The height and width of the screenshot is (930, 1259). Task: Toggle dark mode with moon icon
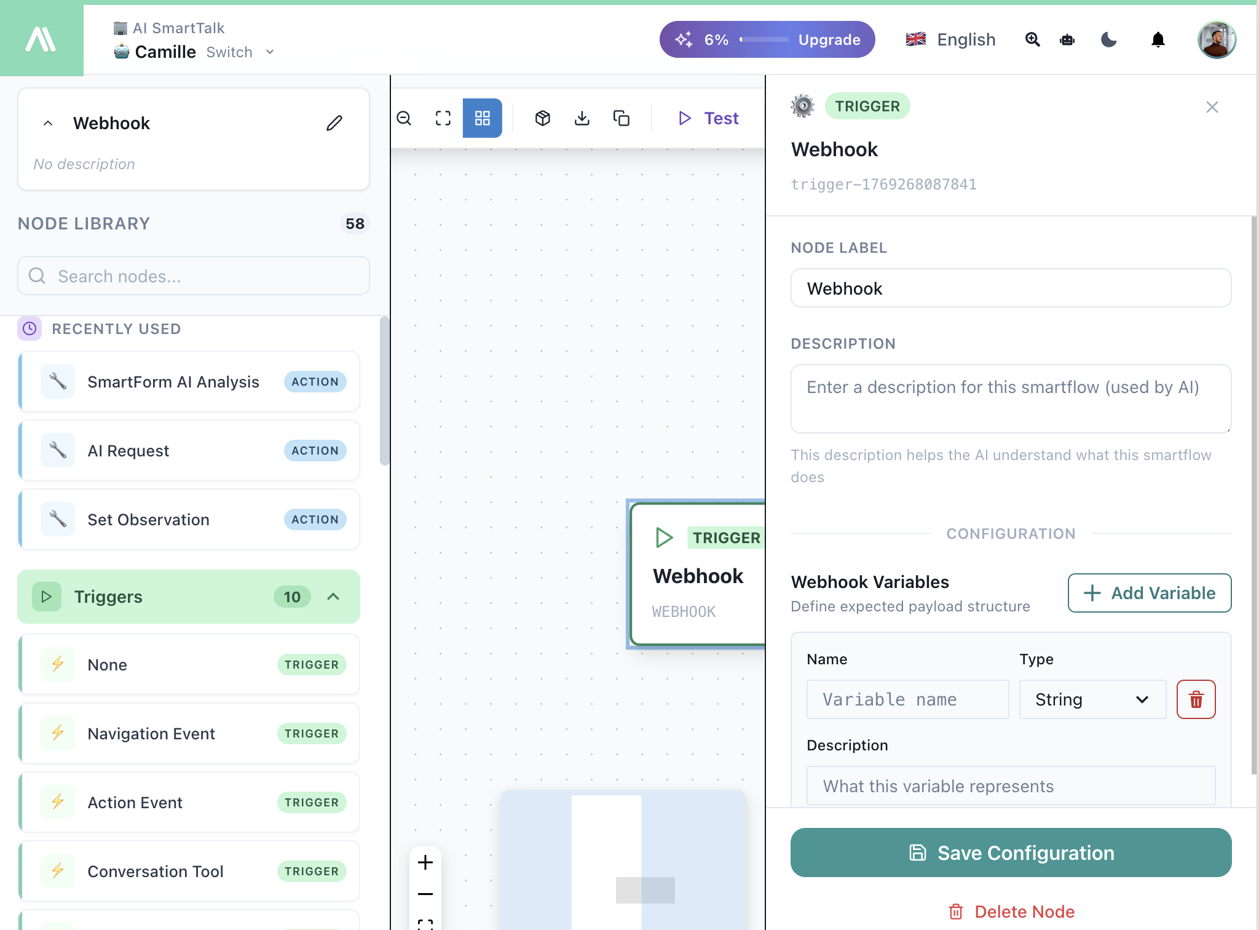click(x=1108, y=39)
